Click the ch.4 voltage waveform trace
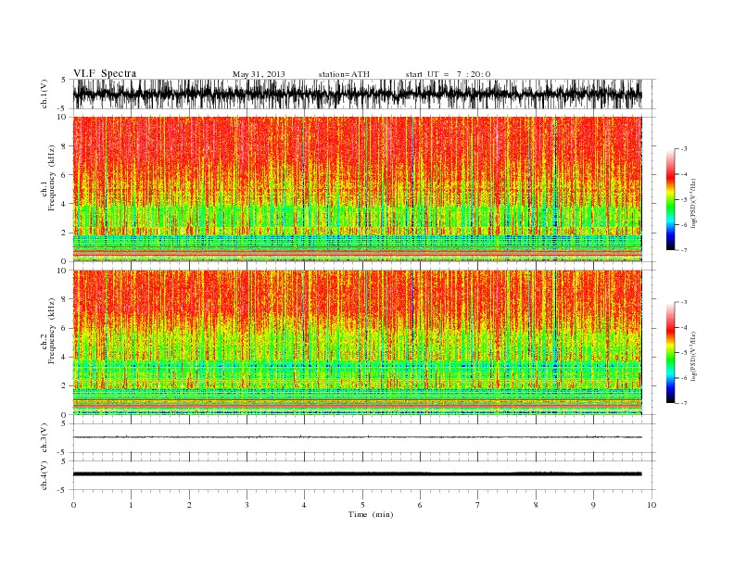 tap(357, 474)
